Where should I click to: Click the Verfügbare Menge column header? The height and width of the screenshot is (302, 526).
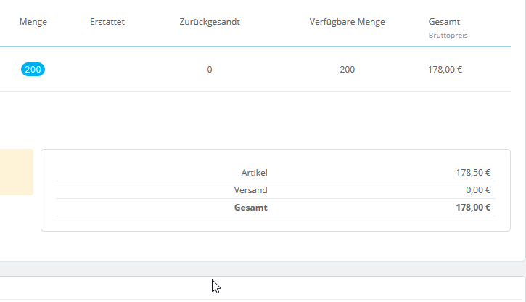(347, 22)
